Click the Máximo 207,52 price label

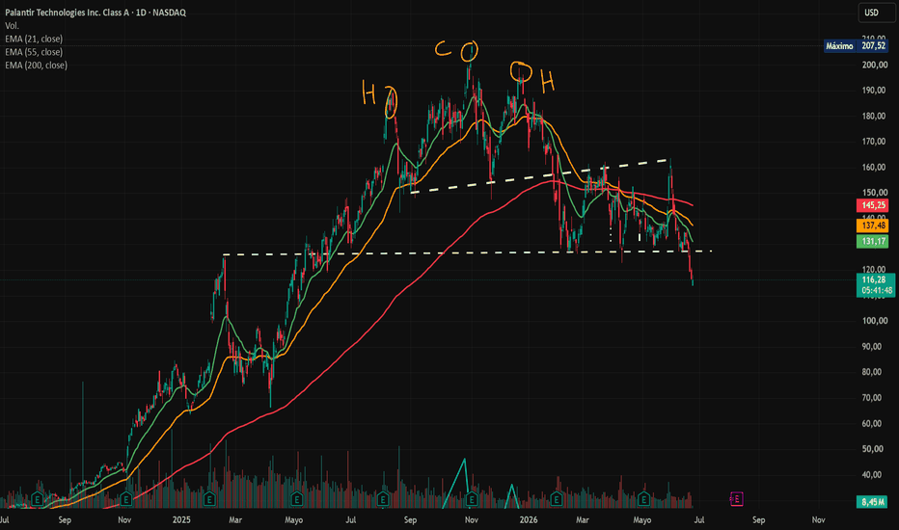[x=856, y=46]
